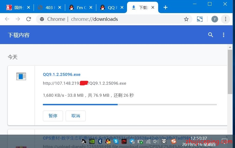Click the downloads page scrollbar thumb
This screenshot has height=148, width=235.
[x=230, y=72]
